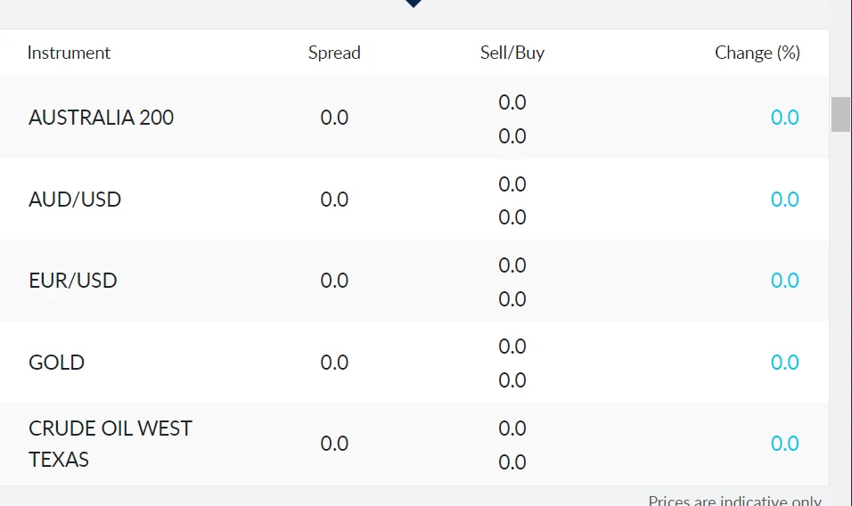Click the Change (%) column header

(x=757, y=53)
